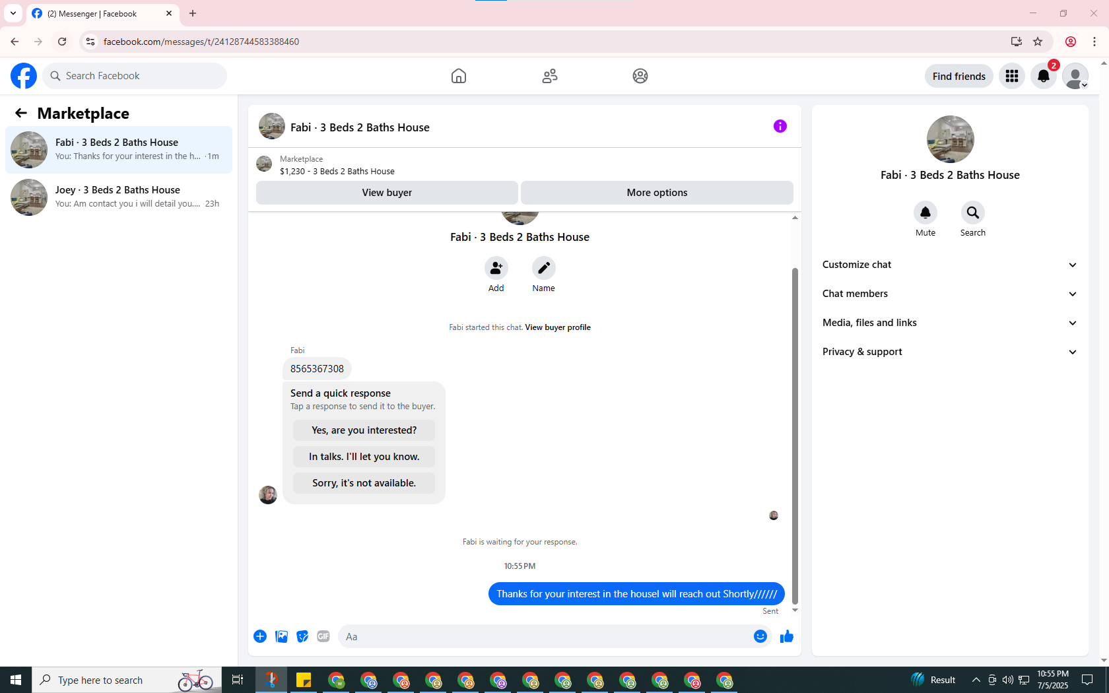
Task: Choose a GIF icon in composer
Action: [323, 636]
